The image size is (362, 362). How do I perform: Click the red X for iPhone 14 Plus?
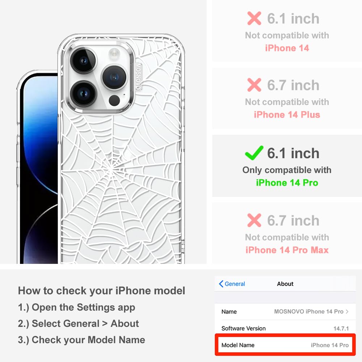(254, 85)
